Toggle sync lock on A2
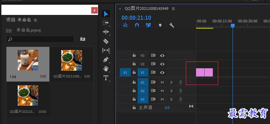The image size is (270, 124). point(153,91)
